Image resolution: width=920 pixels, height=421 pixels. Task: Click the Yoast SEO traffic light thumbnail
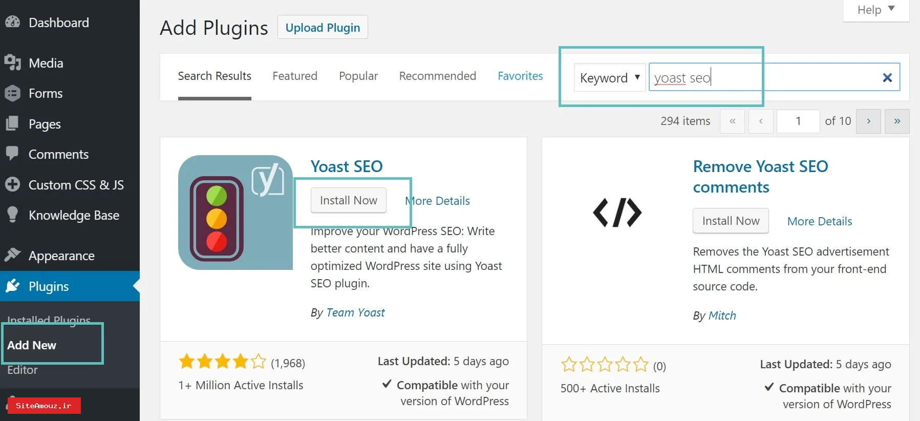[x=235, y=213]
